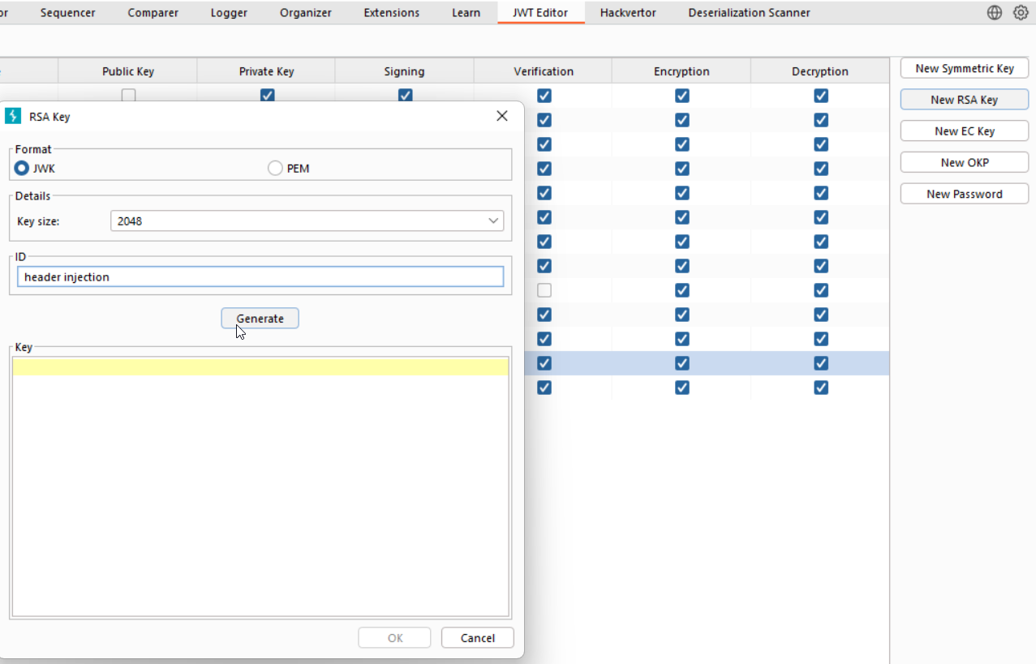Check the empty Public Key checkbox
1036x664 pixels.
pyautogui.click(x=127, y=96)
